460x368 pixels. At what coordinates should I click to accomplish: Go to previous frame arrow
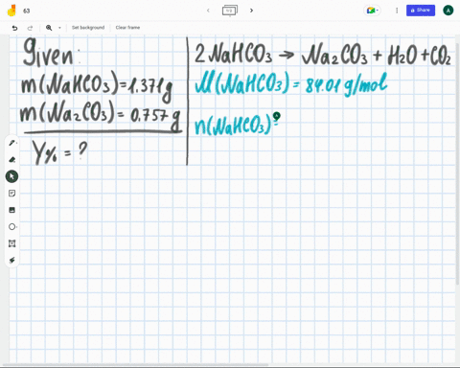click(208, 11)
